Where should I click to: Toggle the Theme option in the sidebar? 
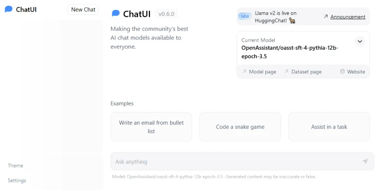(16, 166)
